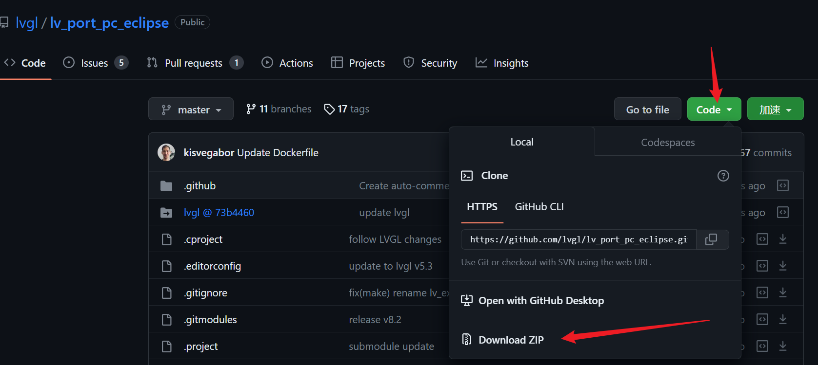Select the HTTPS clone option
818x365 pixels.
[482, 207]
